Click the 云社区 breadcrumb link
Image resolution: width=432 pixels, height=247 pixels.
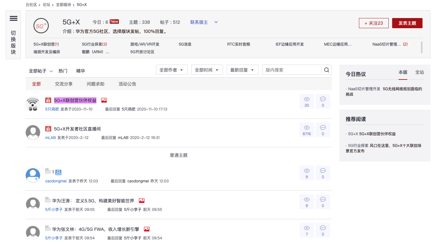click(x=31, y=5)
